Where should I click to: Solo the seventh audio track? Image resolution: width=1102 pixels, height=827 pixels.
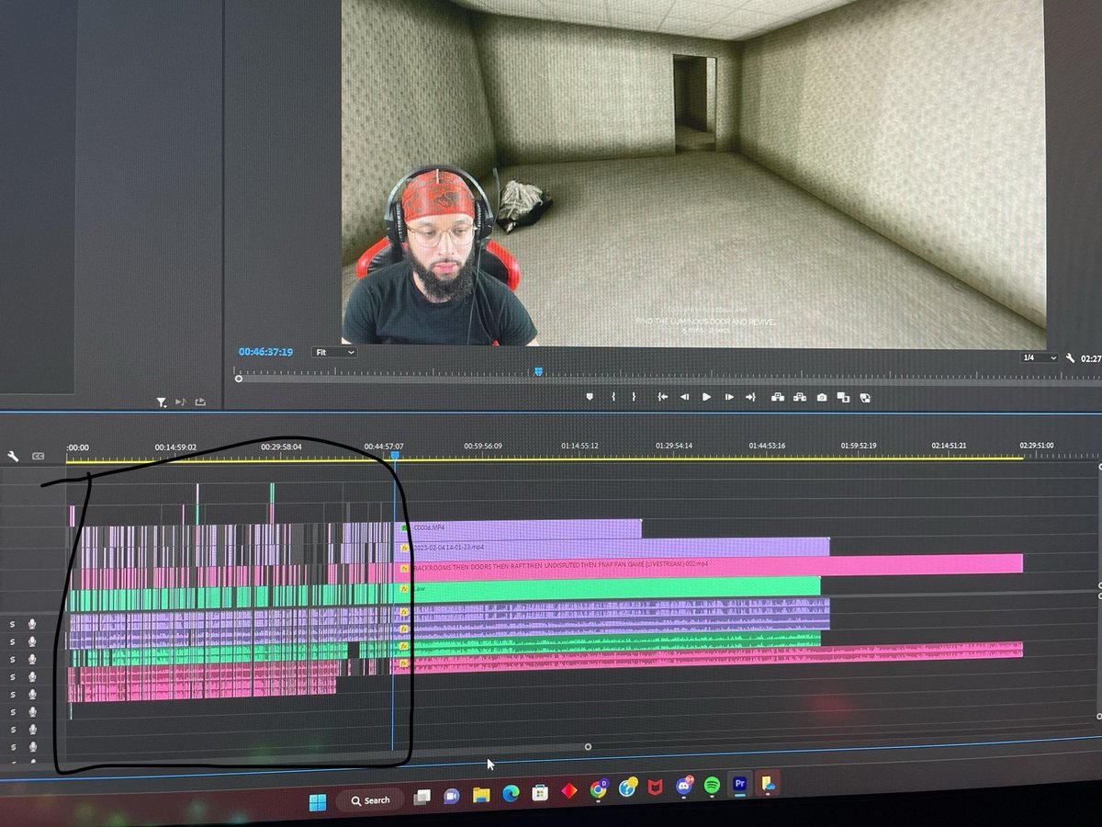click(13, 729)
